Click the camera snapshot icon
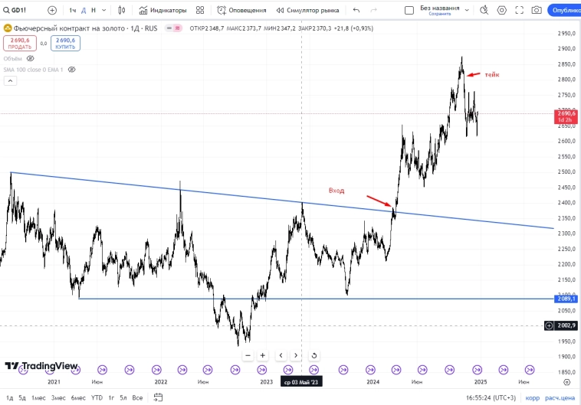The image size is (581, 405). click(537, 11)
